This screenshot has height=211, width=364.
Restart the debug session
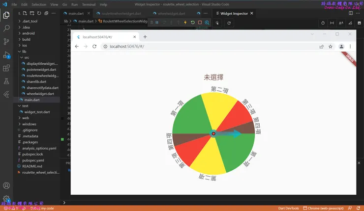pyautogui.click(x=192, y=23)
